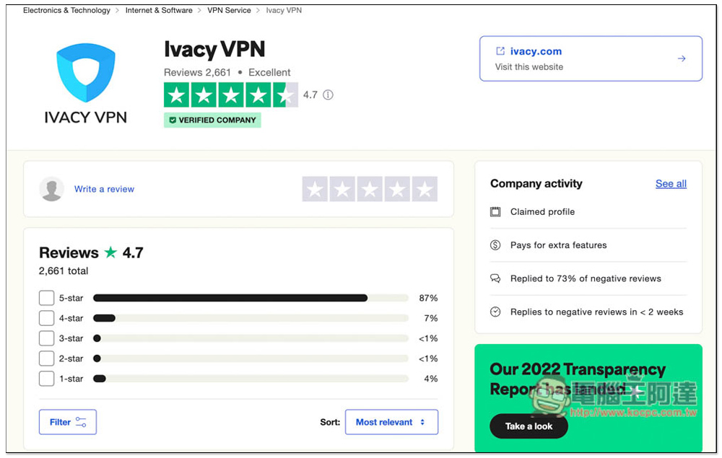This screenshot has width=722, height=458.
Task: Enable the 1-star reviews checkbox
Action: pos(46,379)
